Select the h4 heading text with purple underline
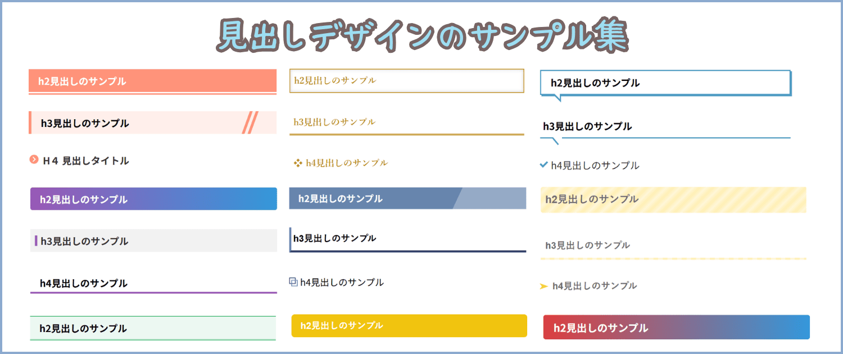843x354 pixels. click(84, 283)
